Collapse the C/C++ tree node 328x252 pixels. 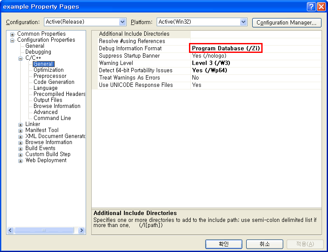click(21, 58)
